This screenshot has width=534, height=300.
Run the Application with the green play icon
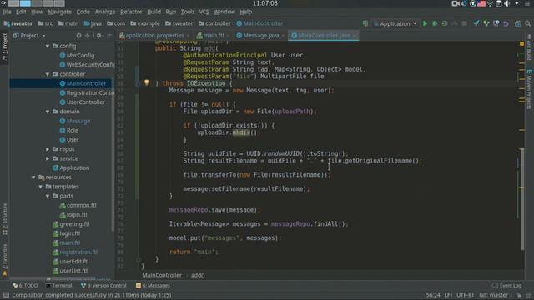coord(425,23)
